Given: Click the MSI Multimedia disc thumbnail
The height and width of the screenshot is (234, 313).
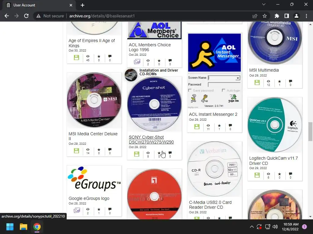Looking at the screenshot, I should (x=275, y=42).
